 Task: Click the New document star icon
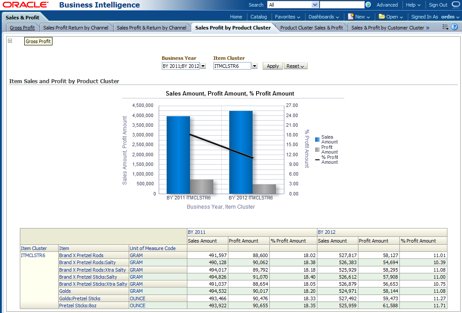pyautogui.click(x=351, y=17)
